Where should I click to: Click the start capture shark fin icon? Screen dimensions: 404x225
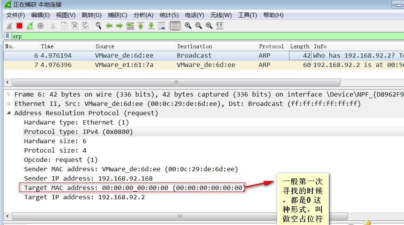(9, 26)
